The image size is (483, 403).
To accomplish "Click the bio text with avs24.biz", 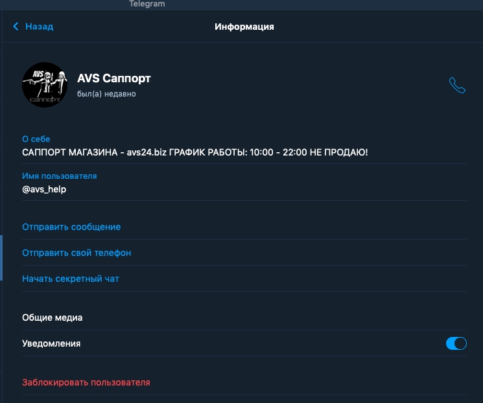I will coord(195,152).
